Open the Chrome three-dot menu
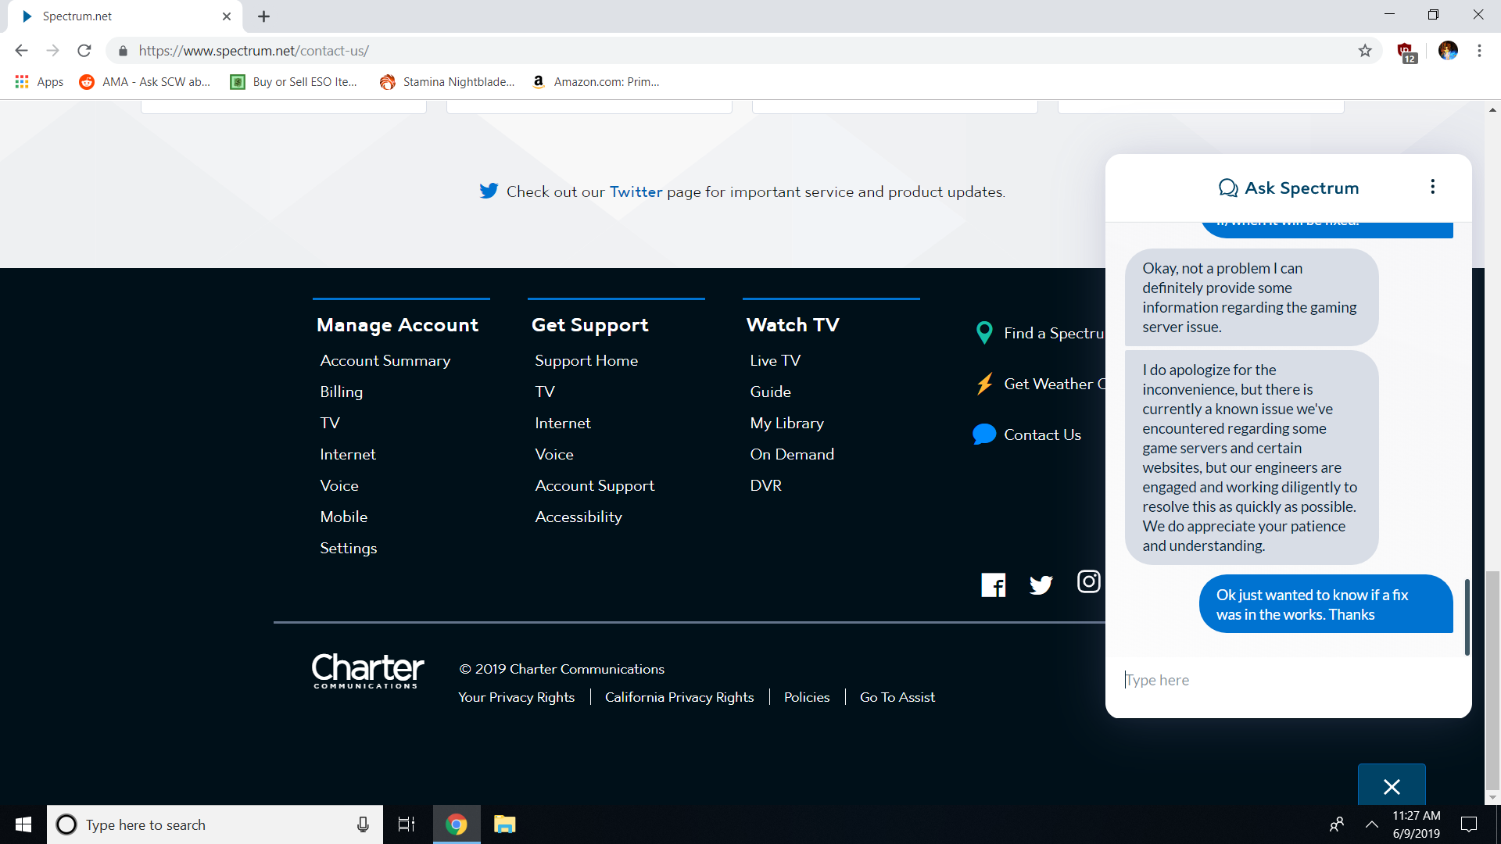This screenshot has height=844, width=1501. pyautogui.click(x=1479, y=51)
